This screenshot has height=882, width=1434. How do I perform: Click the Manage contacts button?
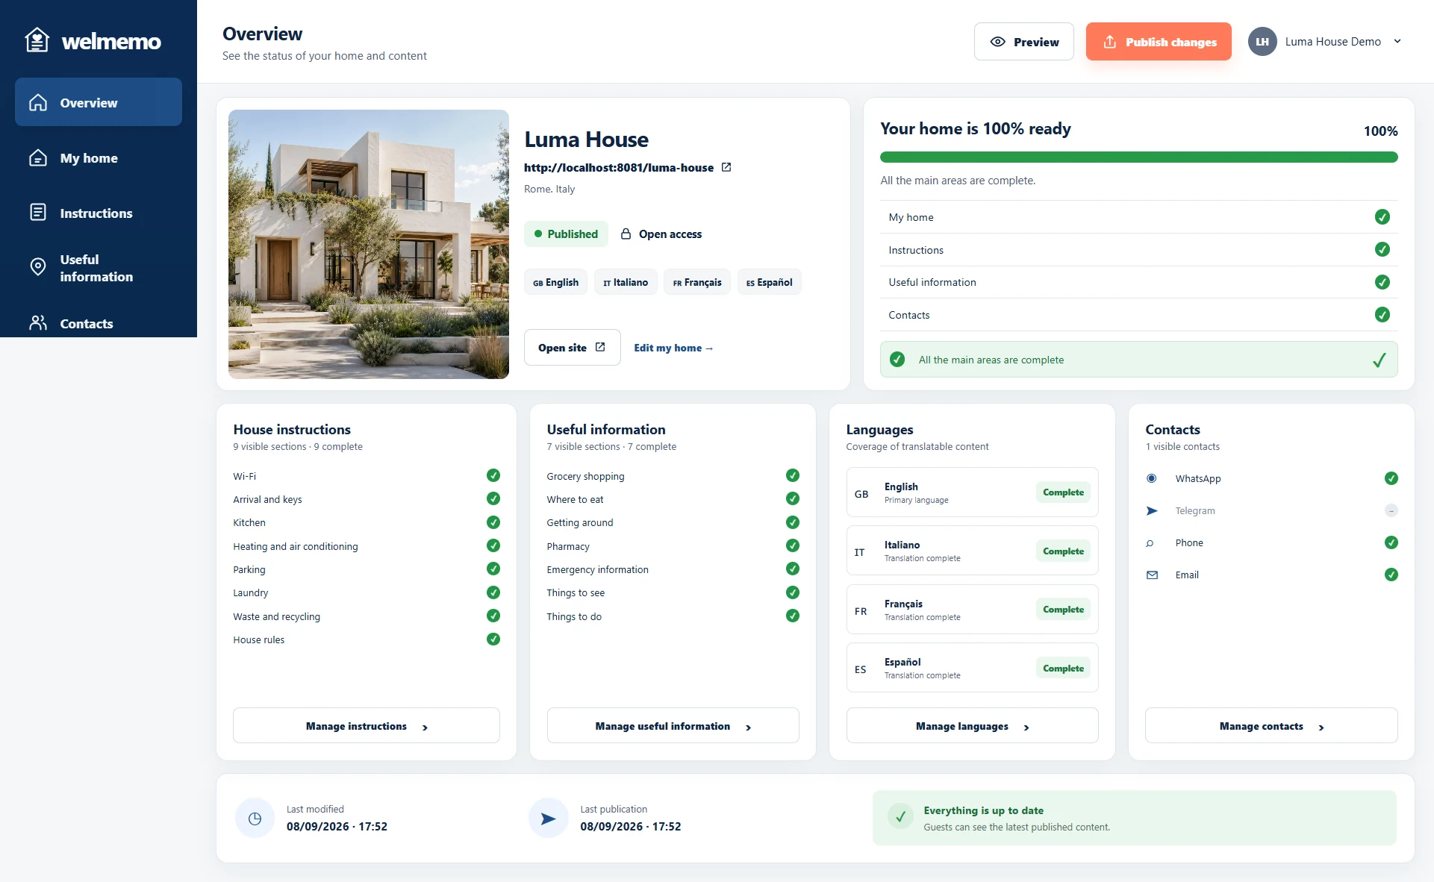coord(1271,725)
